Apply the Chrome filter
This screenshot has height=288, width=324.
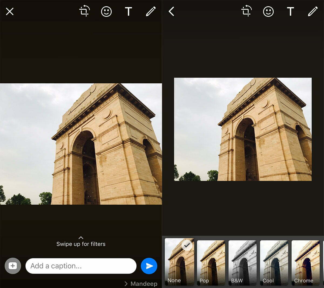(x=306, y=263)
